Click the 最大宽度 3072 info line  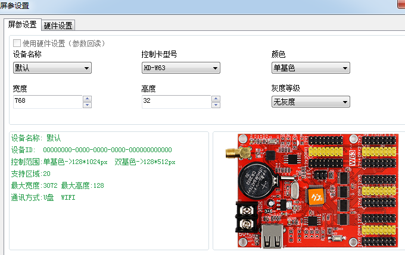57,185
